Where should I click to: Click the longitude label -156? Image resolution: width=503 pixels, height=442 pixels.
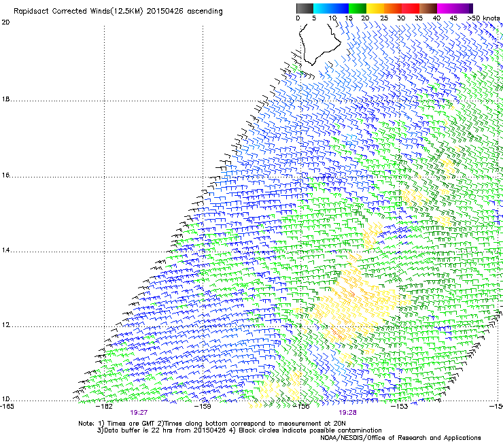(x=302, y=407)
